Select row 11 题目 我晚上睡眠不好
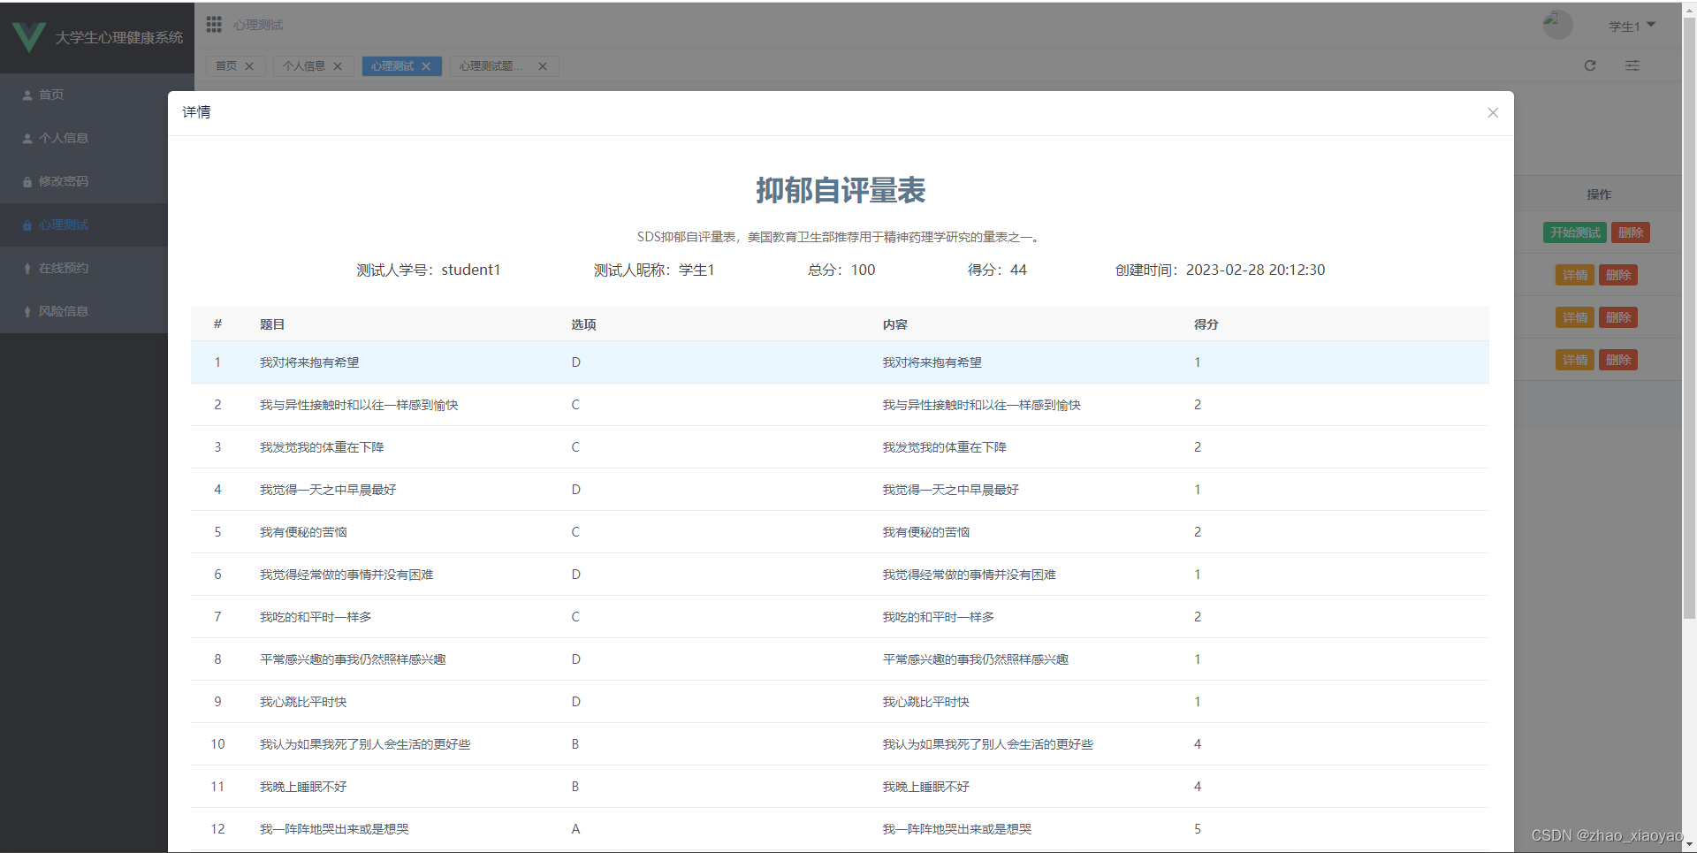This screenshot has height=853, width=1697. click(303, 787)
